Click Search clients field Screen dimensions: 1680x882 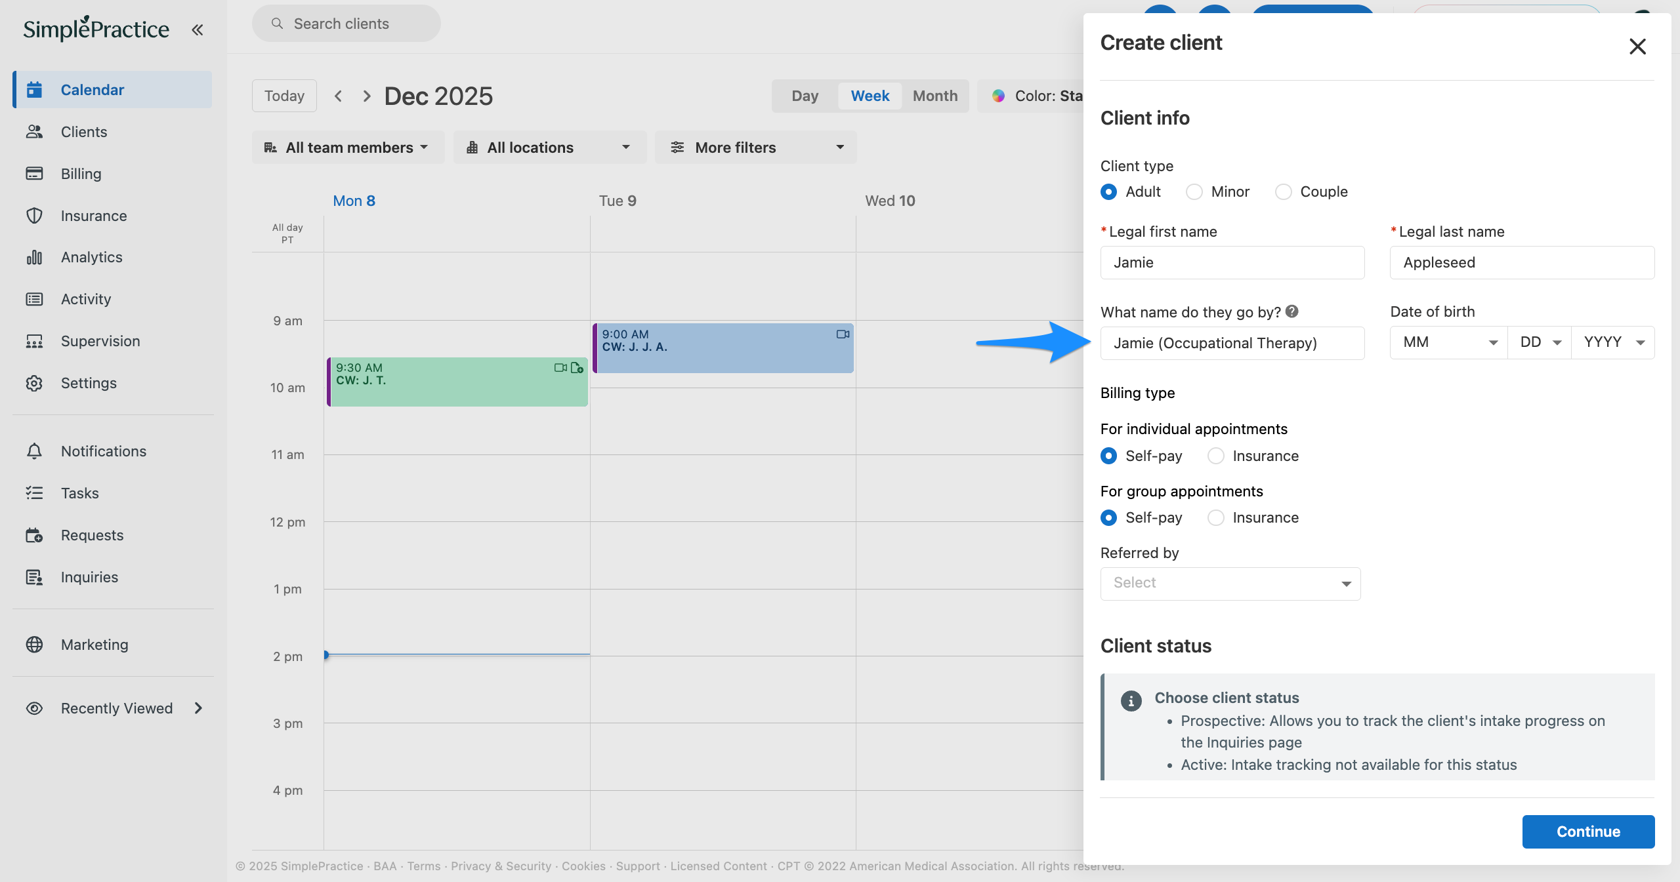point(346,24)
